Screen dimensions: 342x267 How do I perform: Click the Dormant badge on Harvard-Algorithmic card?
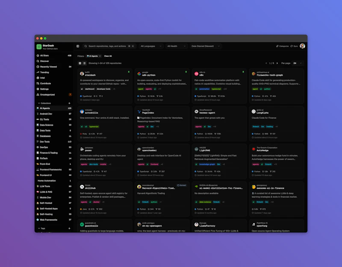coord(182,185)
